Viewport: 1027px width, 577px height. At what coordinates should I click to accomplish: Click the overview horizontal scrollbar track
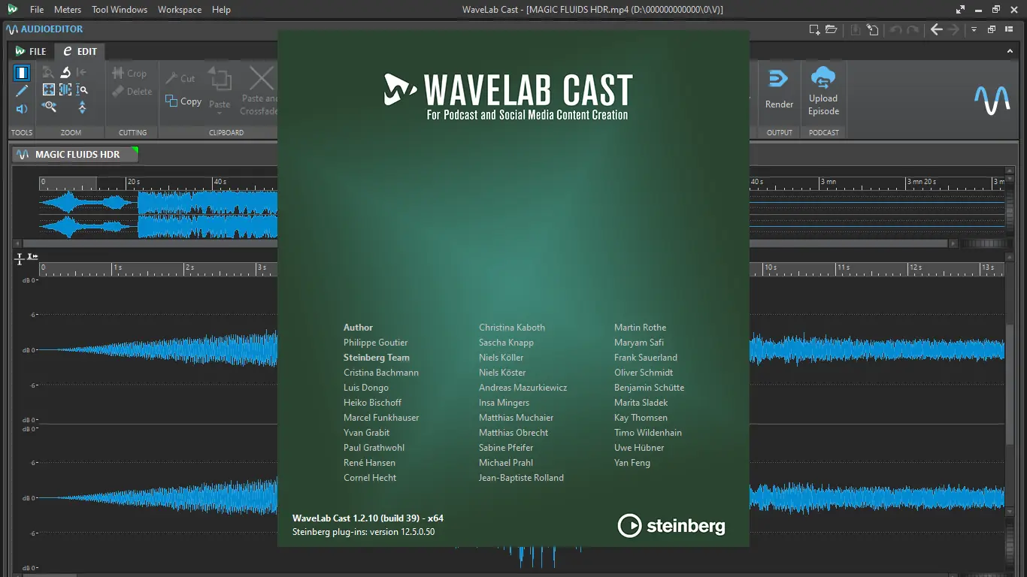click(484, 243)
